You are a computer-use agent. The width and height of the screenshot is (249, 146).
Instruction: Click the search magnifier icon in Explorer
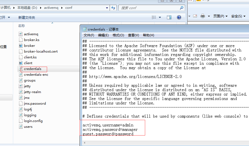tap(182, 8)
